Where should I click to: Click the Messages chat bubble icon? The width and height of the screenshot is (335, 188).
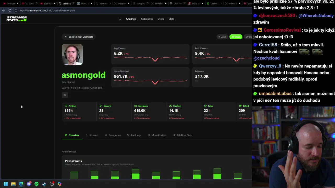136,106
